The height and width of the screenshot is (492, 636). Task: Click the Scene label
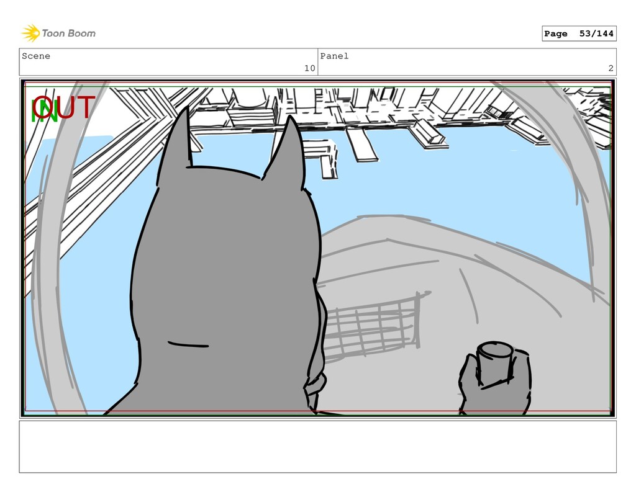[x=36, y=56]
